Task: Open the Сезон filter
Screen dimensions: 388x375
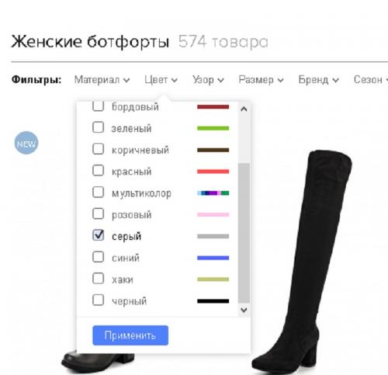Action: (370, 80)
